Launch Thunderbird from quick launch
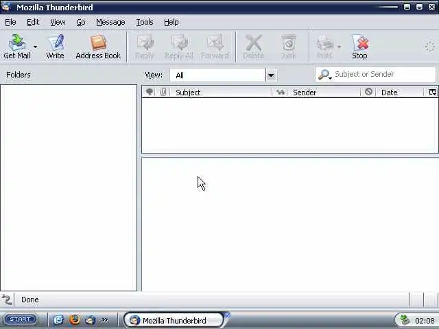The image size is (439, 329). (90, 319)
